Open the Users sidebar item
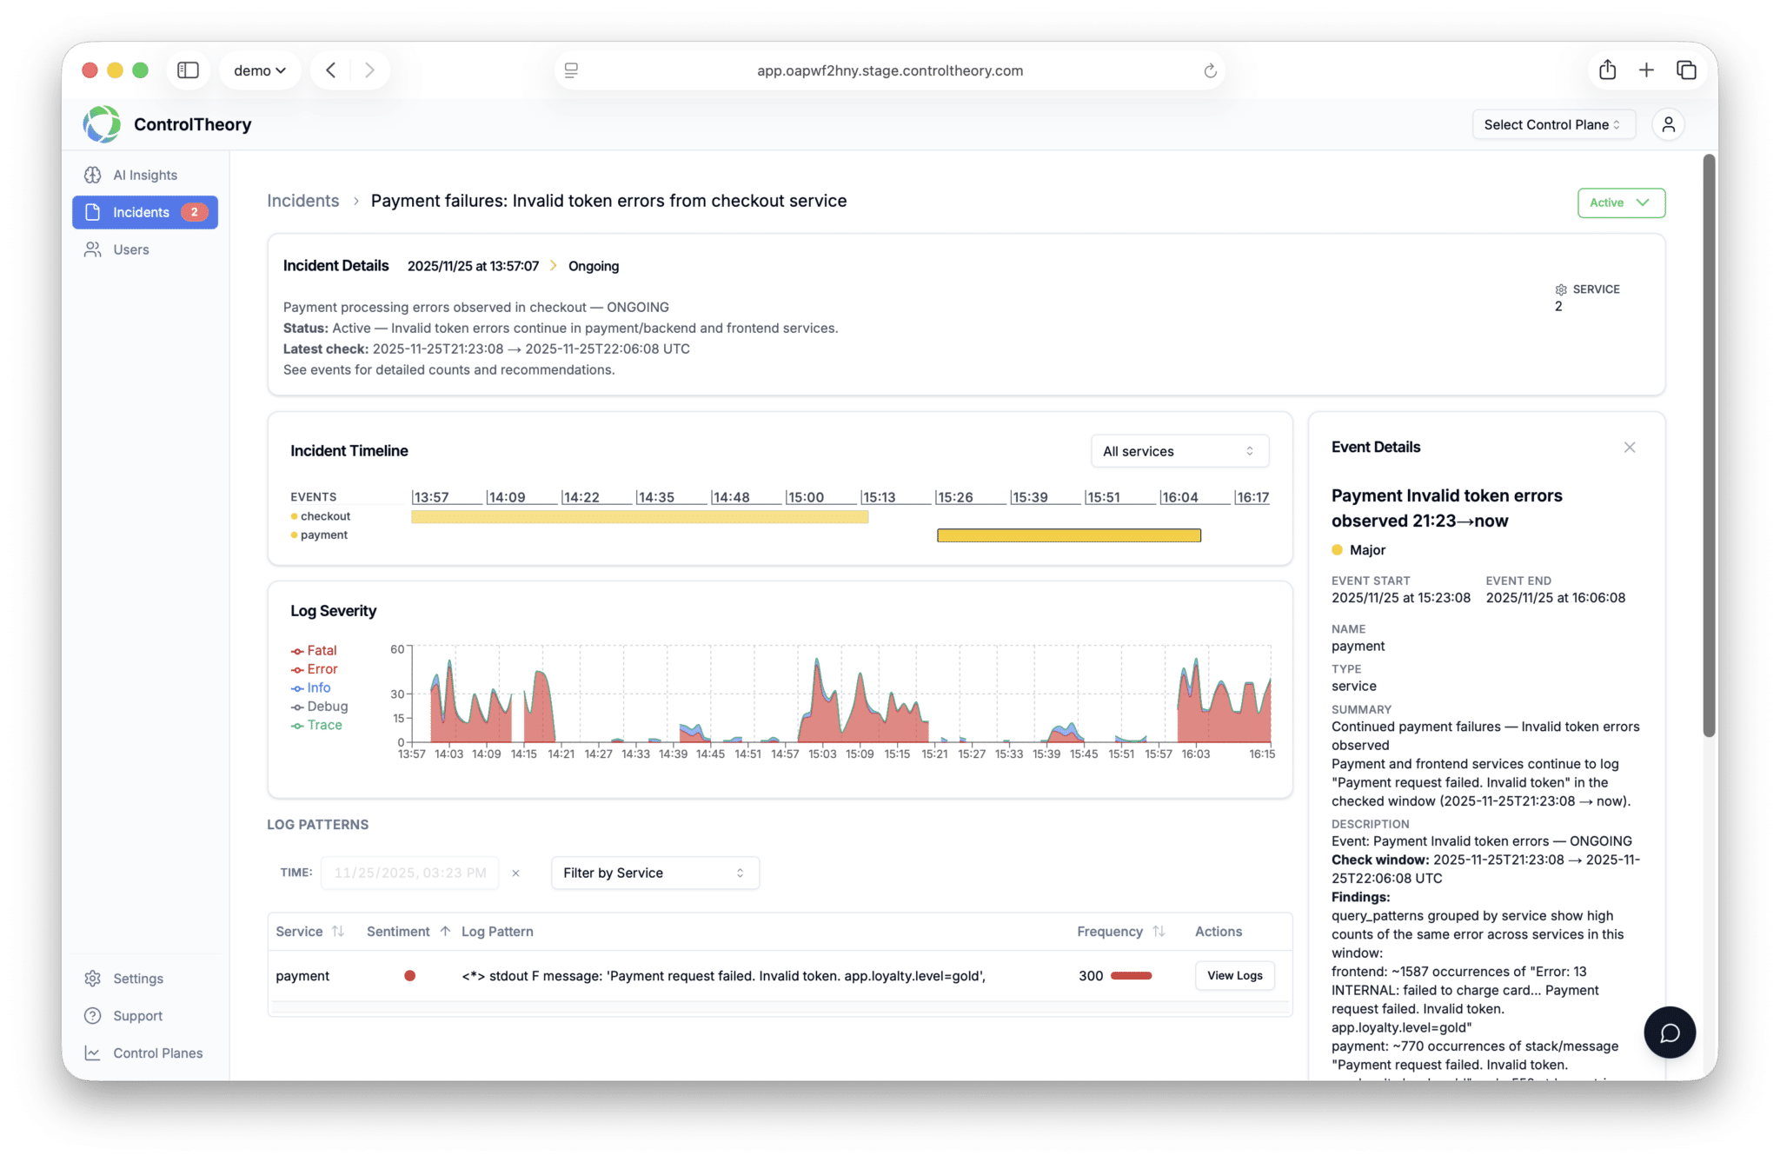The width and height of the screenshot is (1780, 1162). click(130, 249)
